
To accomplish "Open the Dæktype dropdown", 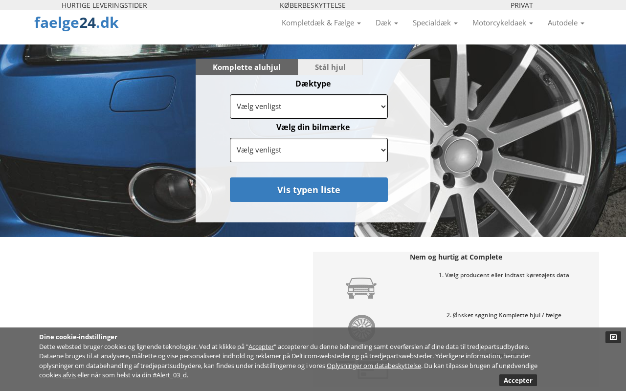I will [309, 107].
